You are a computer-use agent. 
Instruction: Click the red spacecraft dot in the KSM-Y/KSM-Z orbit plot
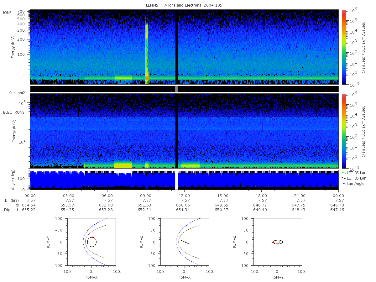[x=273, y=242]
